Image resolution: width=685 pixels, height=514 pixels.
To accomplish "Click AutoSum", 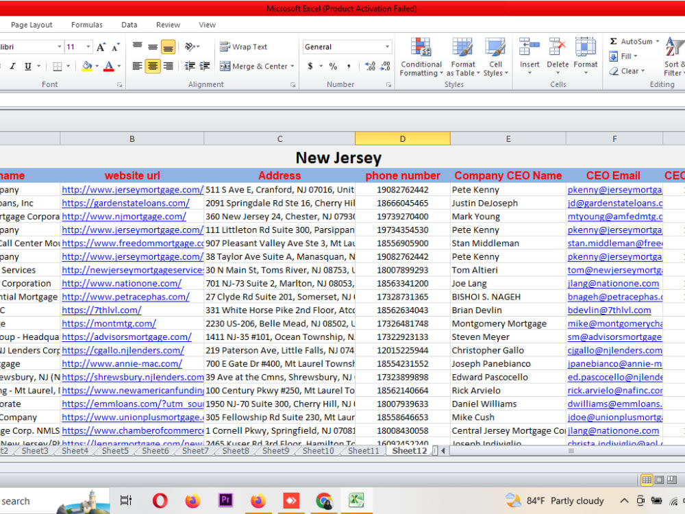I will (x=631, y=41).
